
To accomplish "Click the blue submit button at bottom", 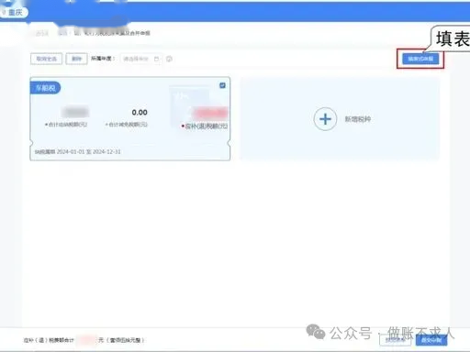I will pos(431,340).
